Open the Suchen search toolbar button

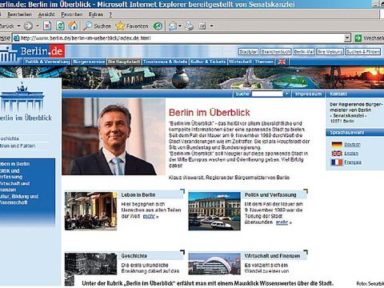tap(97, 26)
